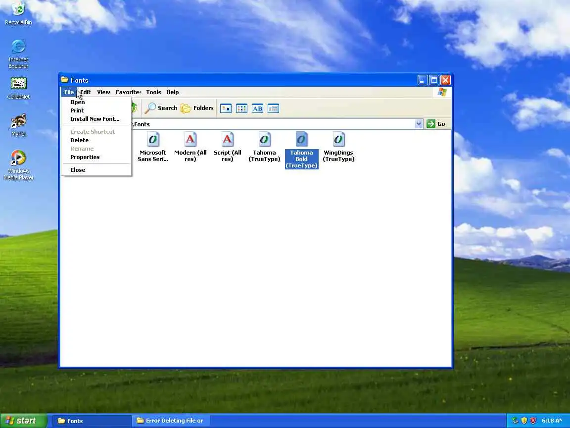
Task: Expand the address bar dropdown
Action: [419, 124]
